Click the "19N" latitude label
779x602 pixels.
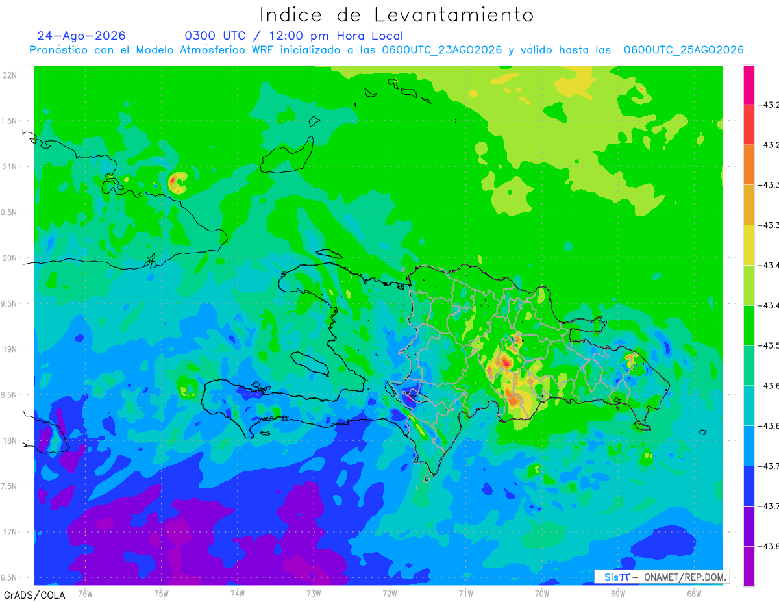coord(11,349)
